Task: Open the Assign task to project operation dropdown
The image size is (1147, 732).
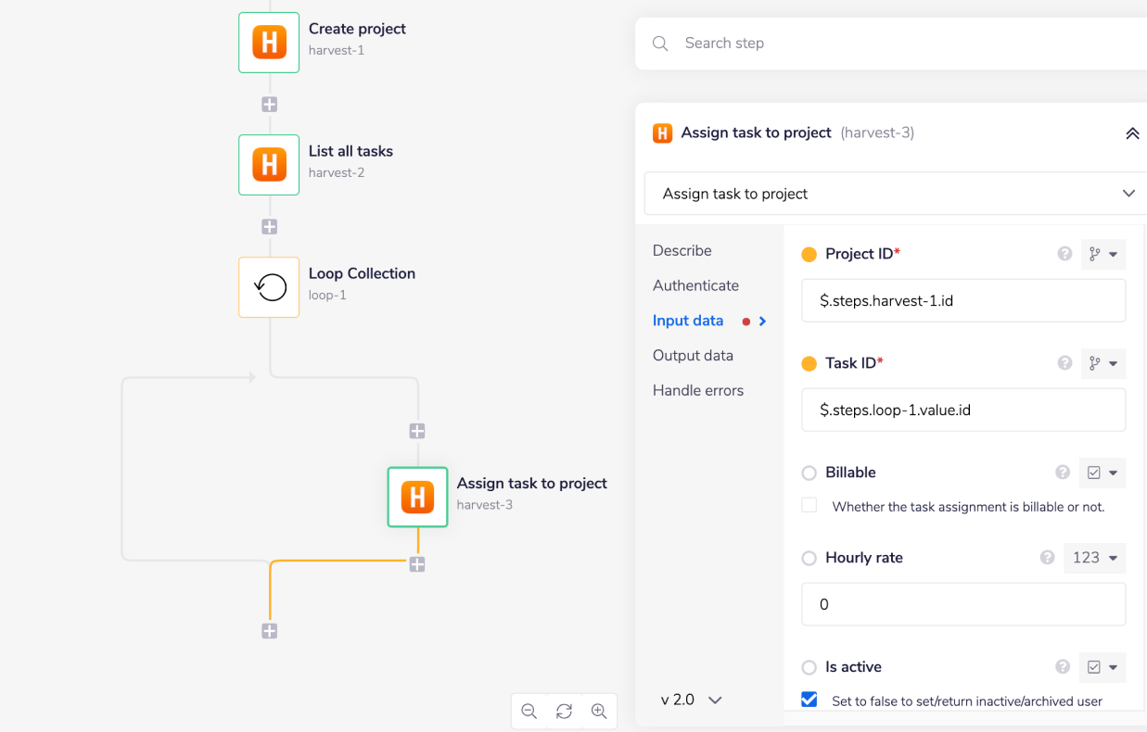Action: [896, 194]
